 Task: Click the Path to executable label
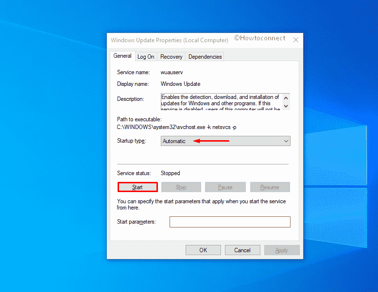click(x=139, y=119)
